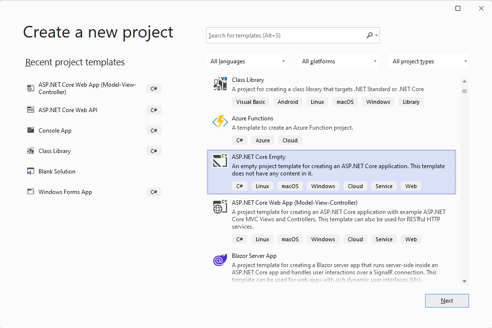492x328 pixels.
Task: Click the Windows Forms App template icon
Action: point(30,192)
